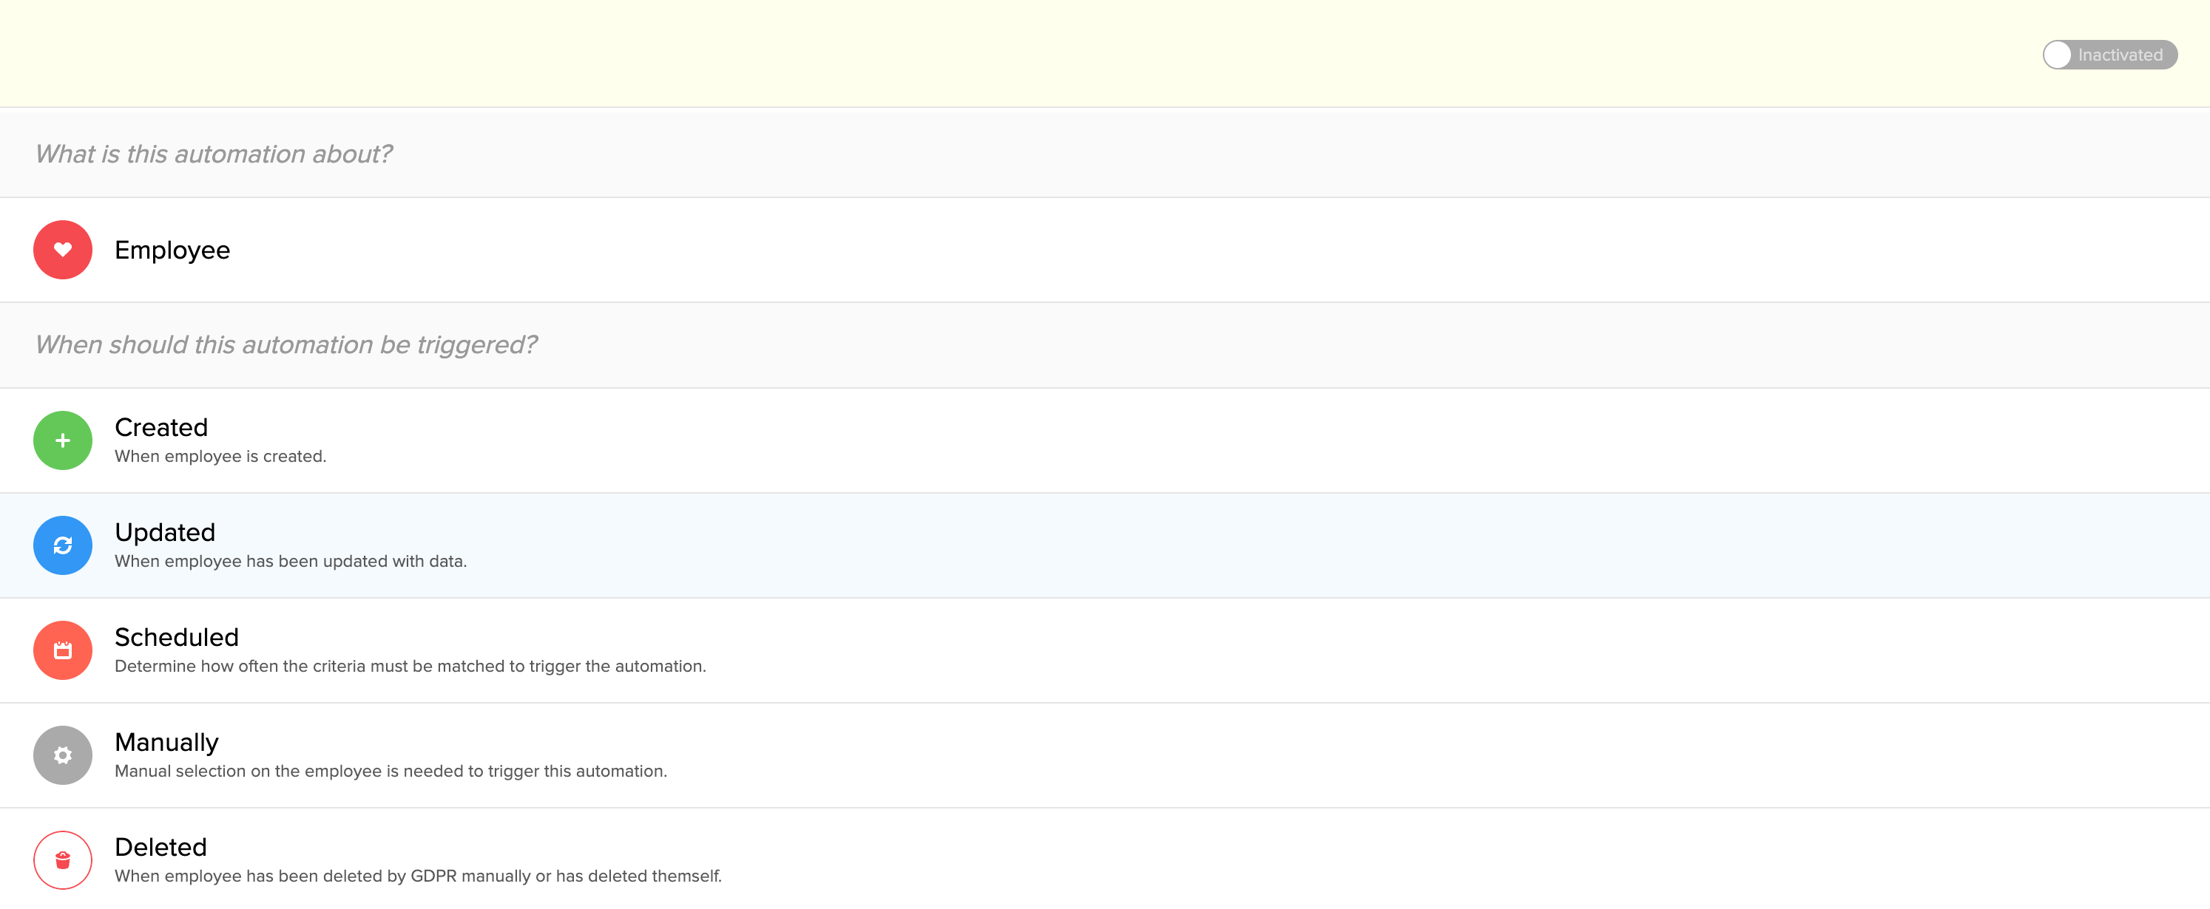Click 'When employee is created' description
2210x909 pixels.
[220, 457]
